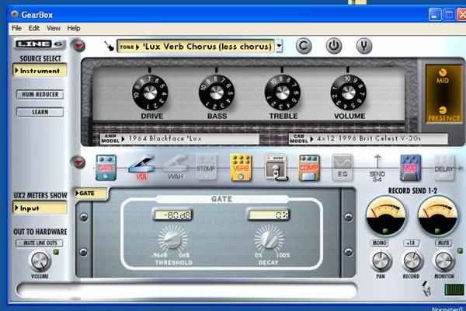This screenshot has width=466, height=311.
Task: Toggle the Hum Reducer button
Action: pyautogui.click(x=40, y=94)
